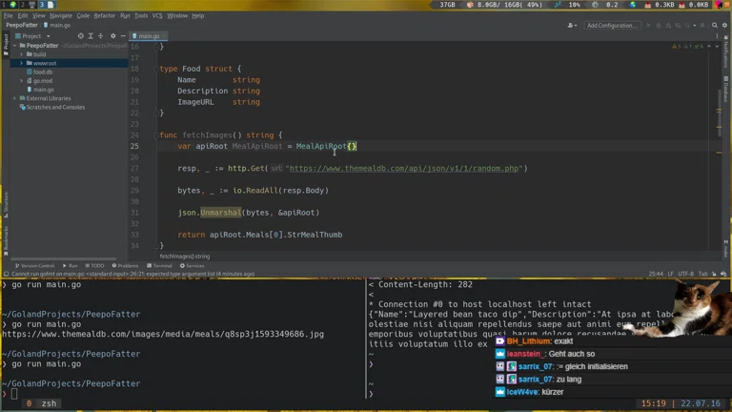Open the Refactor menu
Viewport: 732px width, 412px height.
click(104, 15)
